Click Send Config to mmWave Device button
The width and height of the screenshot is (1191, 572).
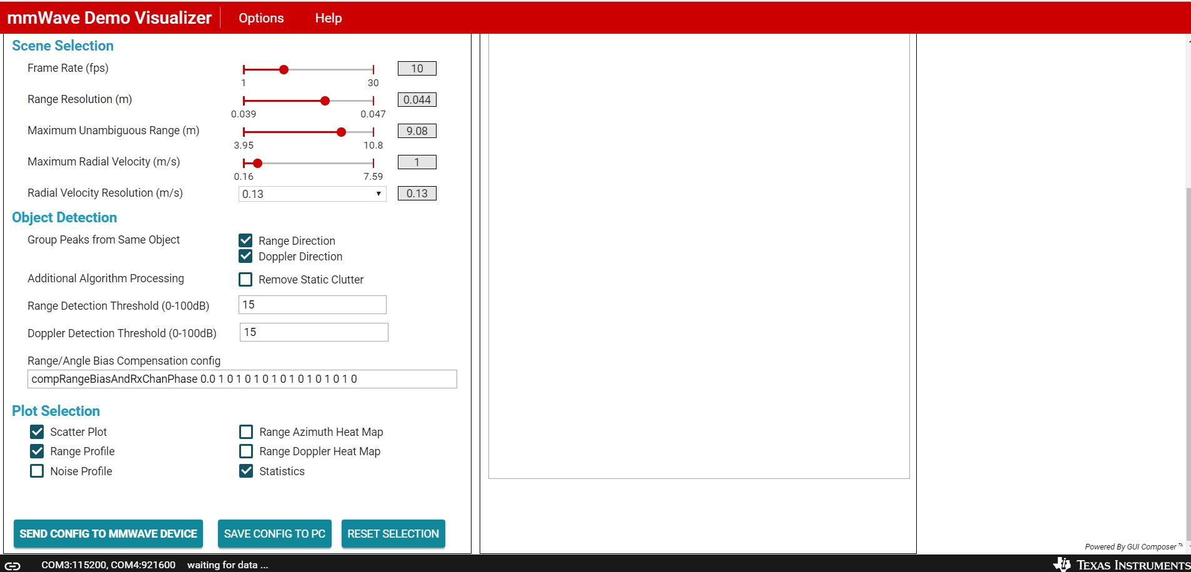(108, 534)
